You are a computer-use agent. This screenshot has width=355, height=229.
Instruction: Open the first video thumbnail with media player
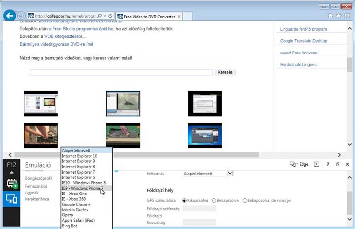point(41,104)
